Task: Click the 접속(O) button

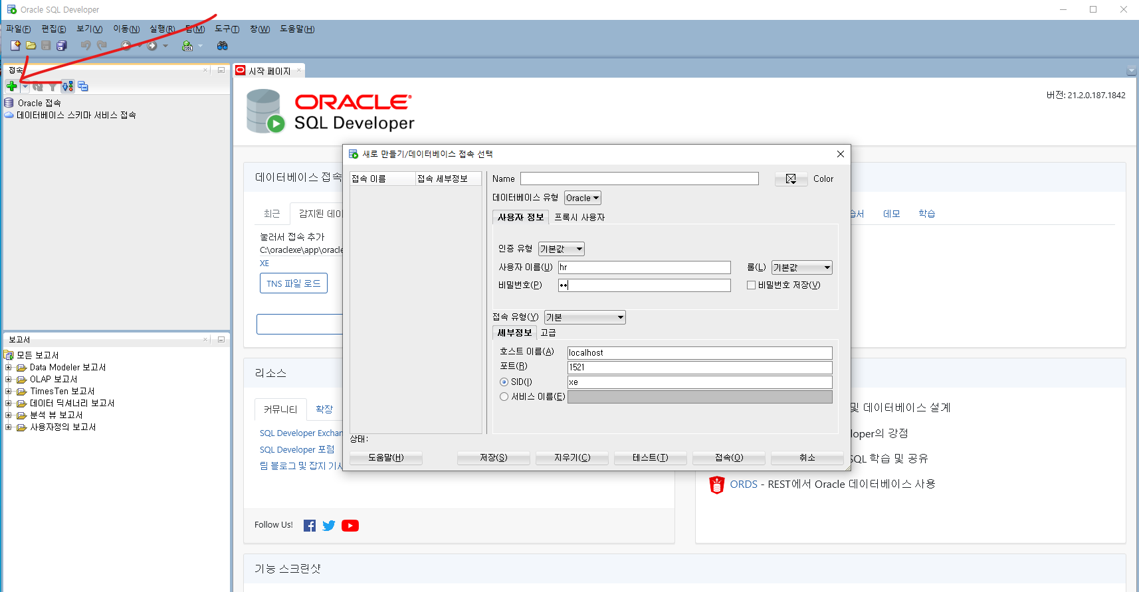Action: pos(729,458)
